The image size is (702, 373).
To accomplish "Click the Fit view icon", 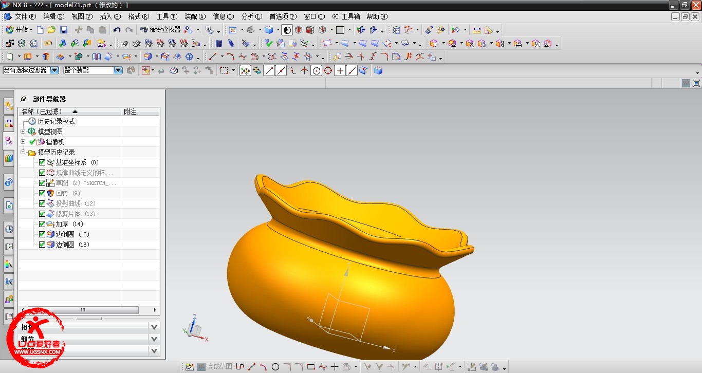I will click(233, 30).
